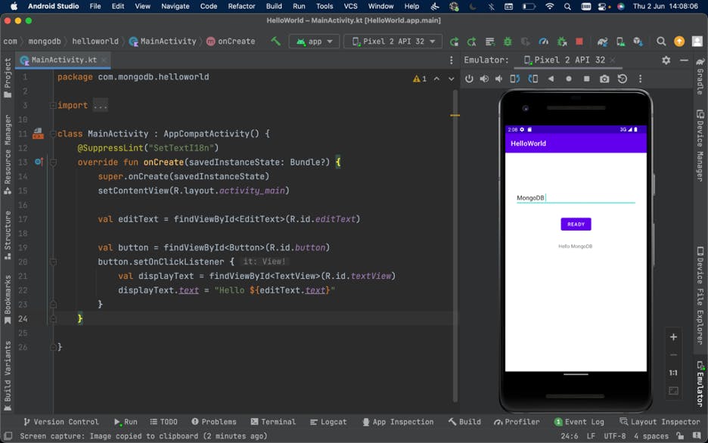
Task: Click Attach Debugger to Android Process icon
Action: [x=562, y=42]
